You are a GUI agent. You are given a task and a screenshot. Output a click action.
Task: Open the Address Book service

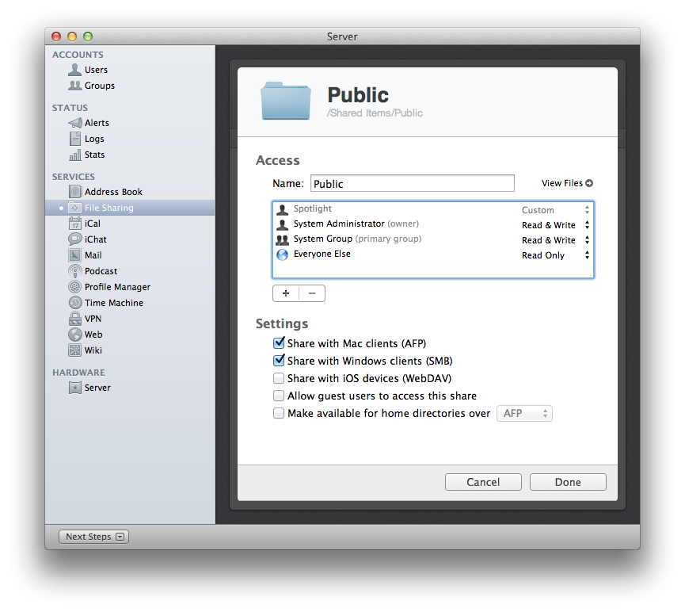[x=130, y=192]
